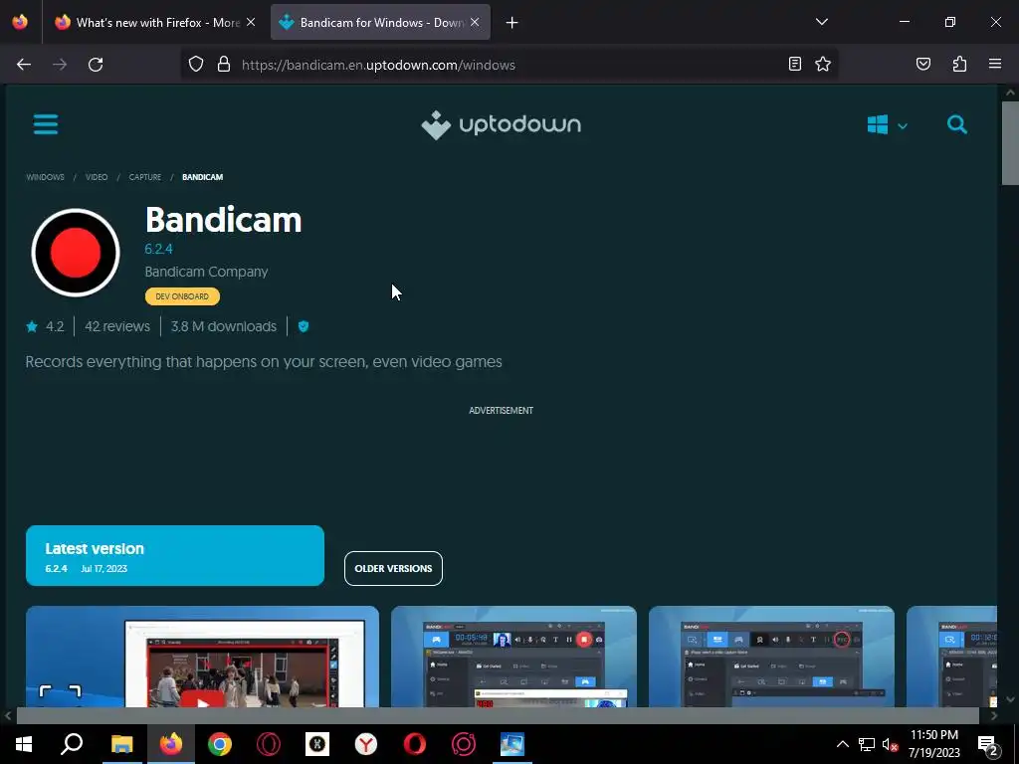Close the What's new with Firefox tab
1019x764 pixels.
pyautogui.click(x=251, y=22)
